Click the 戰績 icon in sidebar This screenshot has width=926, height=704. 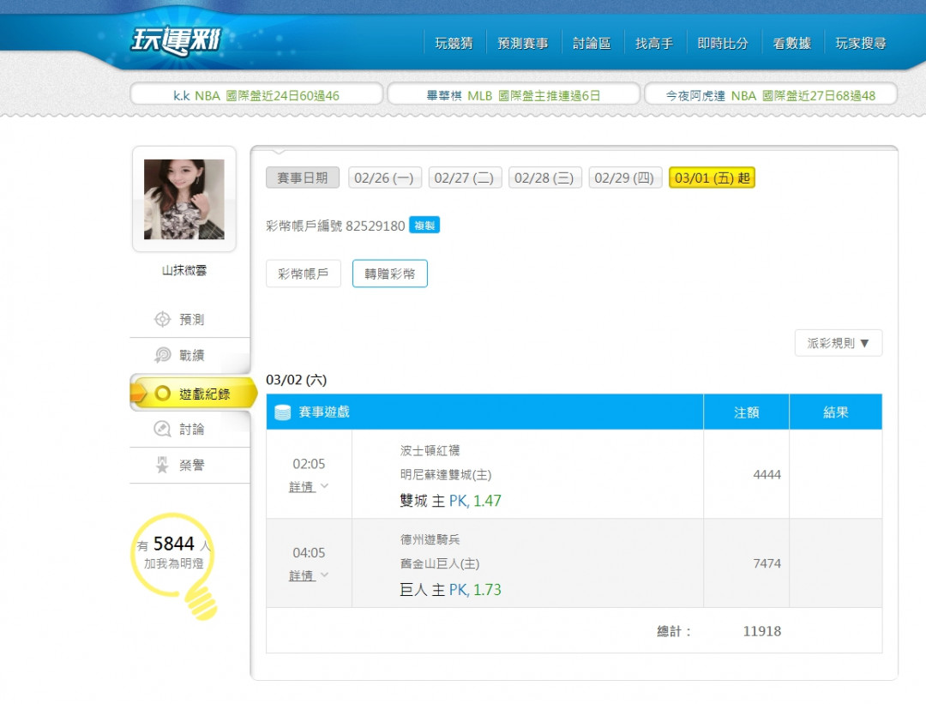(162, 355)
